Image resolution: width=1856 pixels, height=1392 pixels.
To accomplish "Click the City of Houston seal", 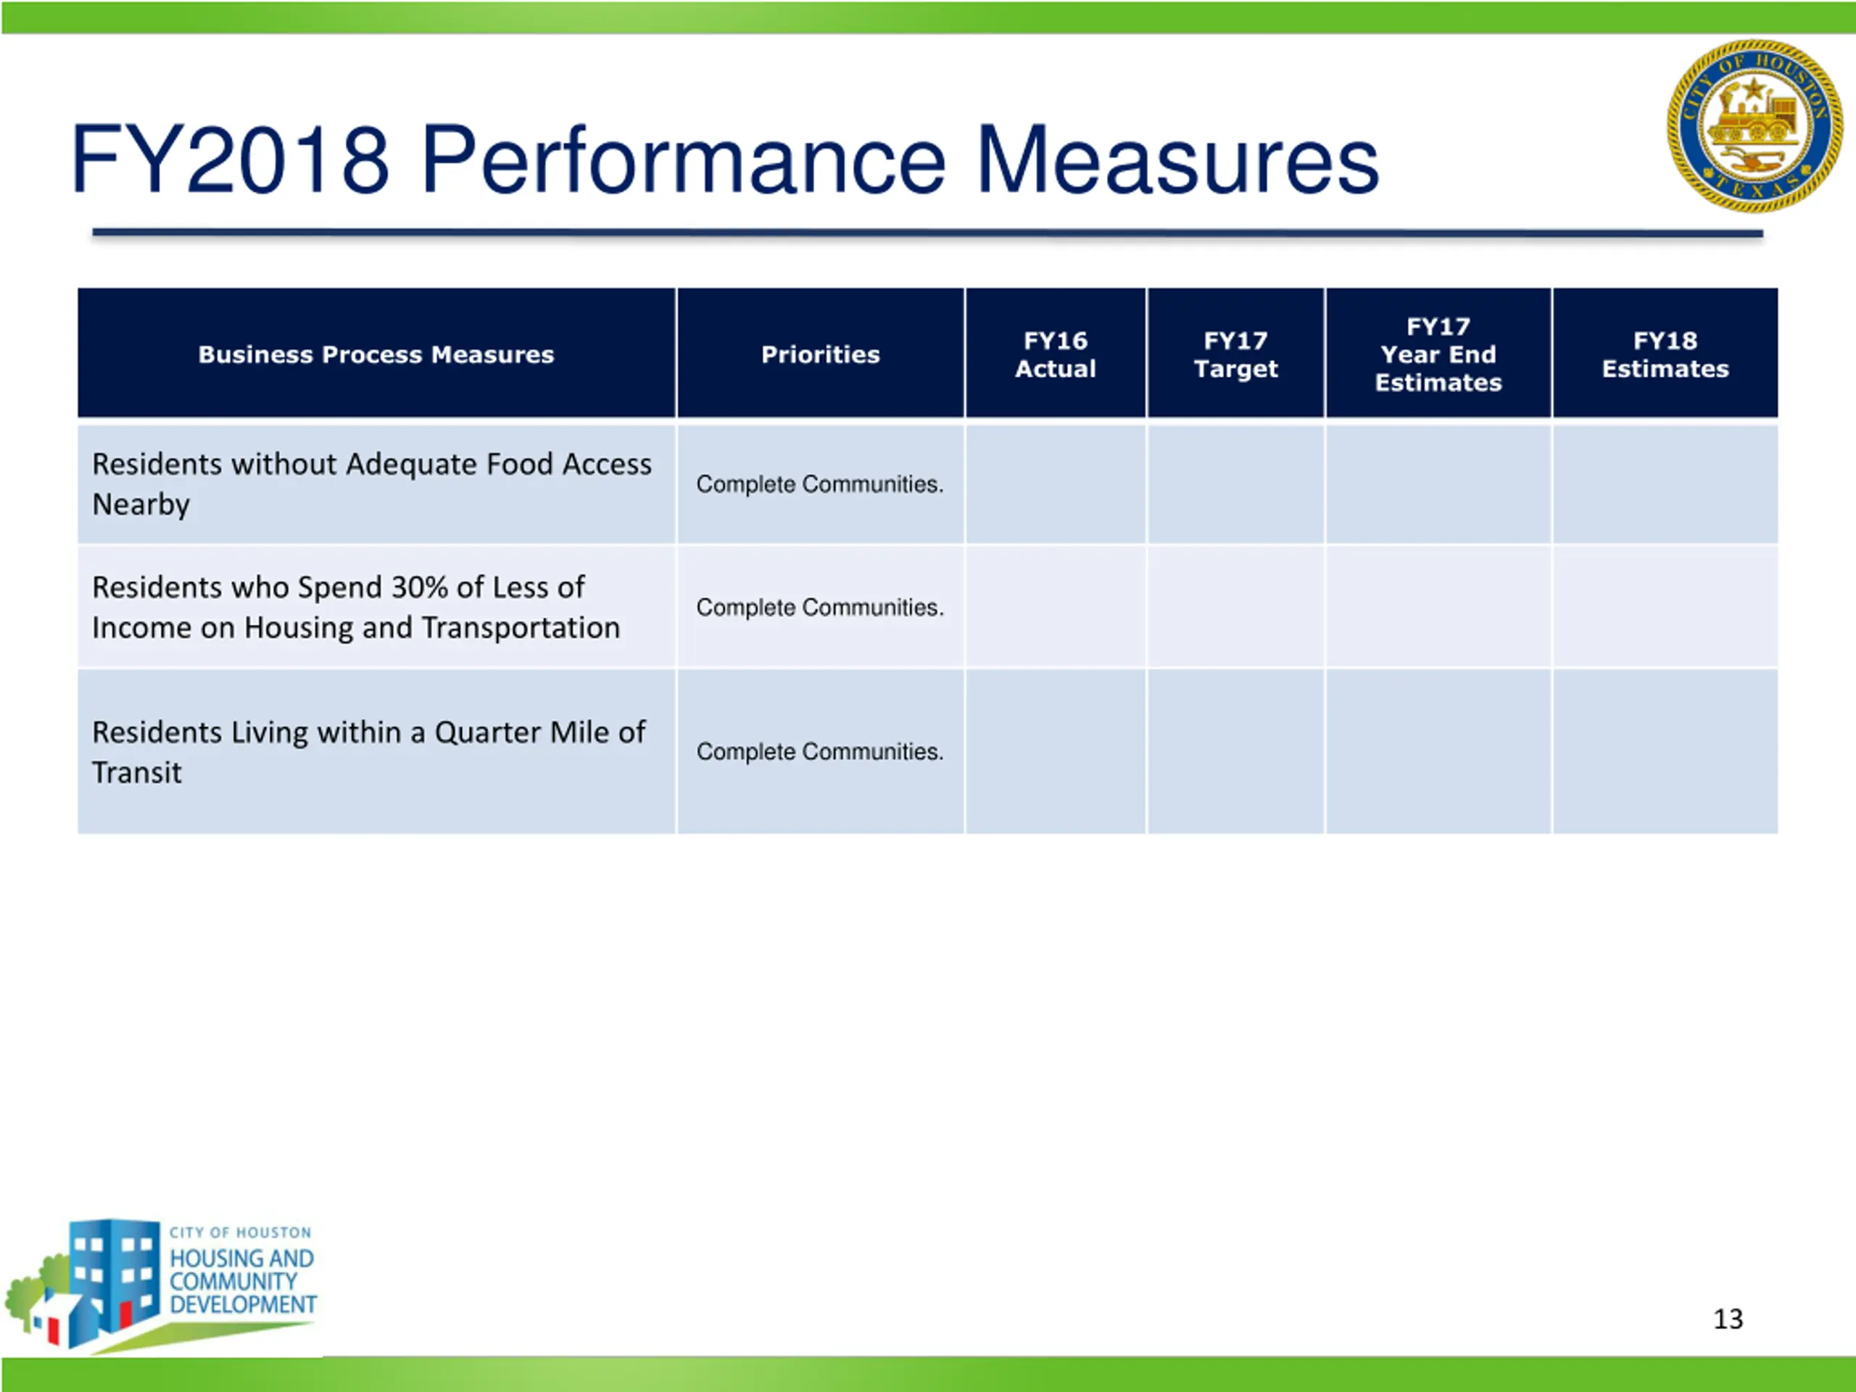I will [1754, 126].
